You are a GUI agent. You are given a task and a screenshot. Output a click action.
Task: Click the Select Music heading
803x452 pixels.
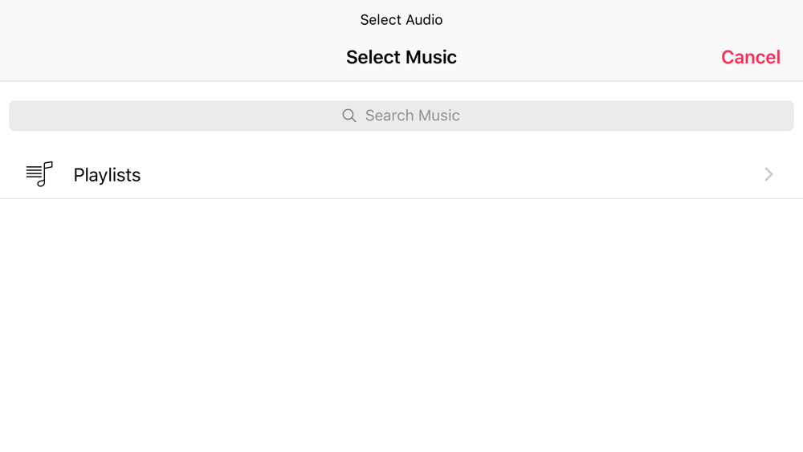(401, 57)
